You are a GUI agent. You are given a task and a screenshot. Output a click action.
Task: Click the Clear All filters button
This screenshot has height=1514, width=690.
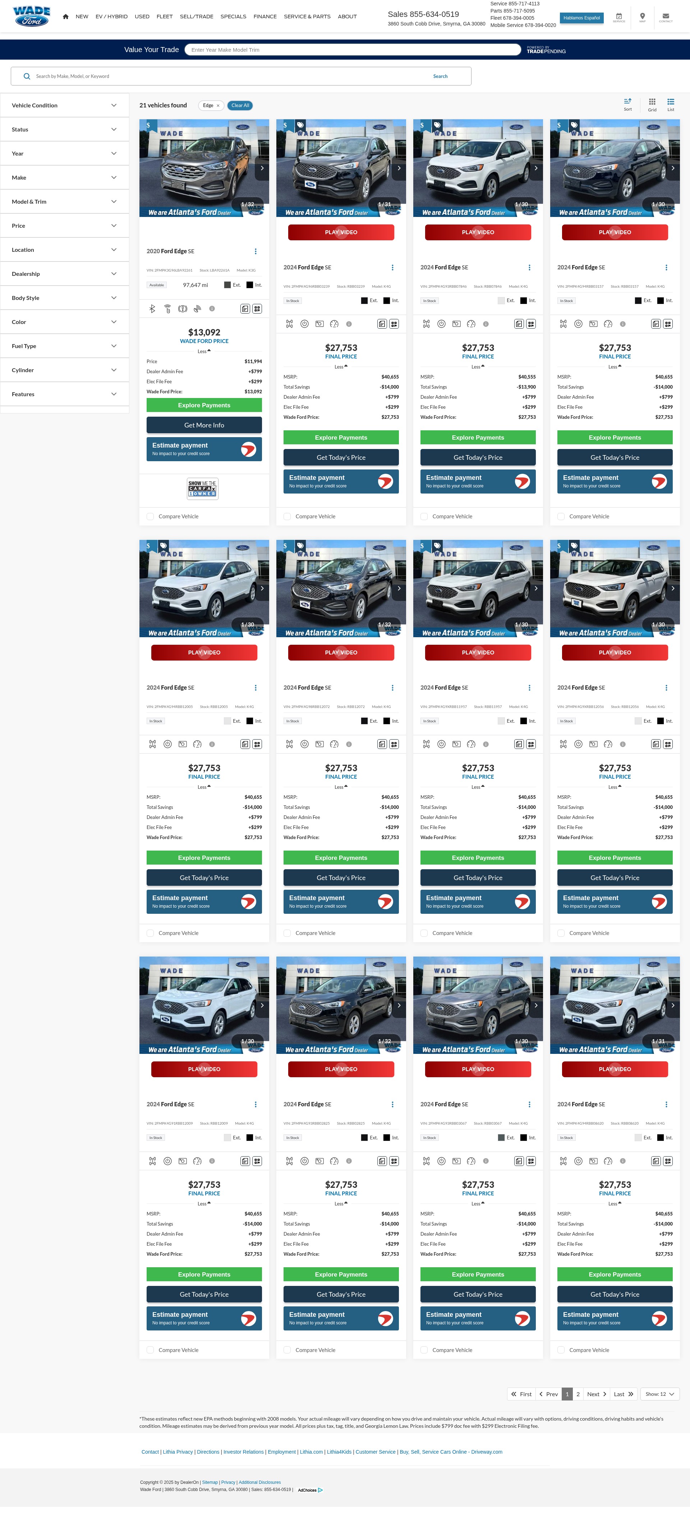click(240, 106)
